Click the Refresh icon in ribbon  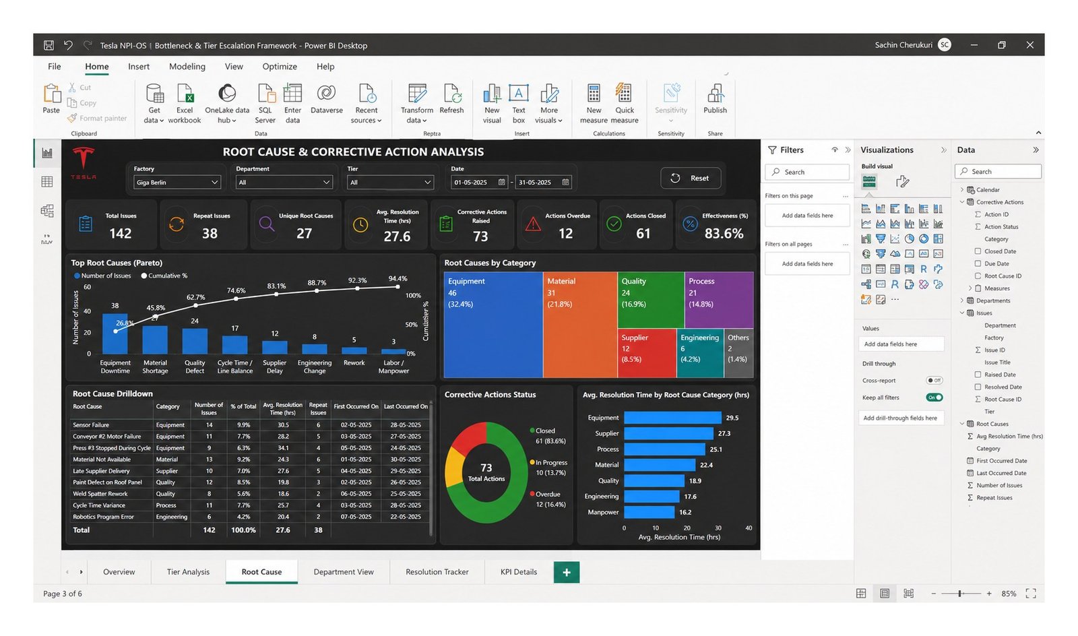(451, 93)
